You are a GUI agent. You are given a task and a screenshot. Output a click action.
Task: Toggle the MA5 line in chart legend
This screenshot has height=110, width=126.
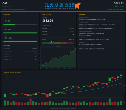[x=6, y=75]
